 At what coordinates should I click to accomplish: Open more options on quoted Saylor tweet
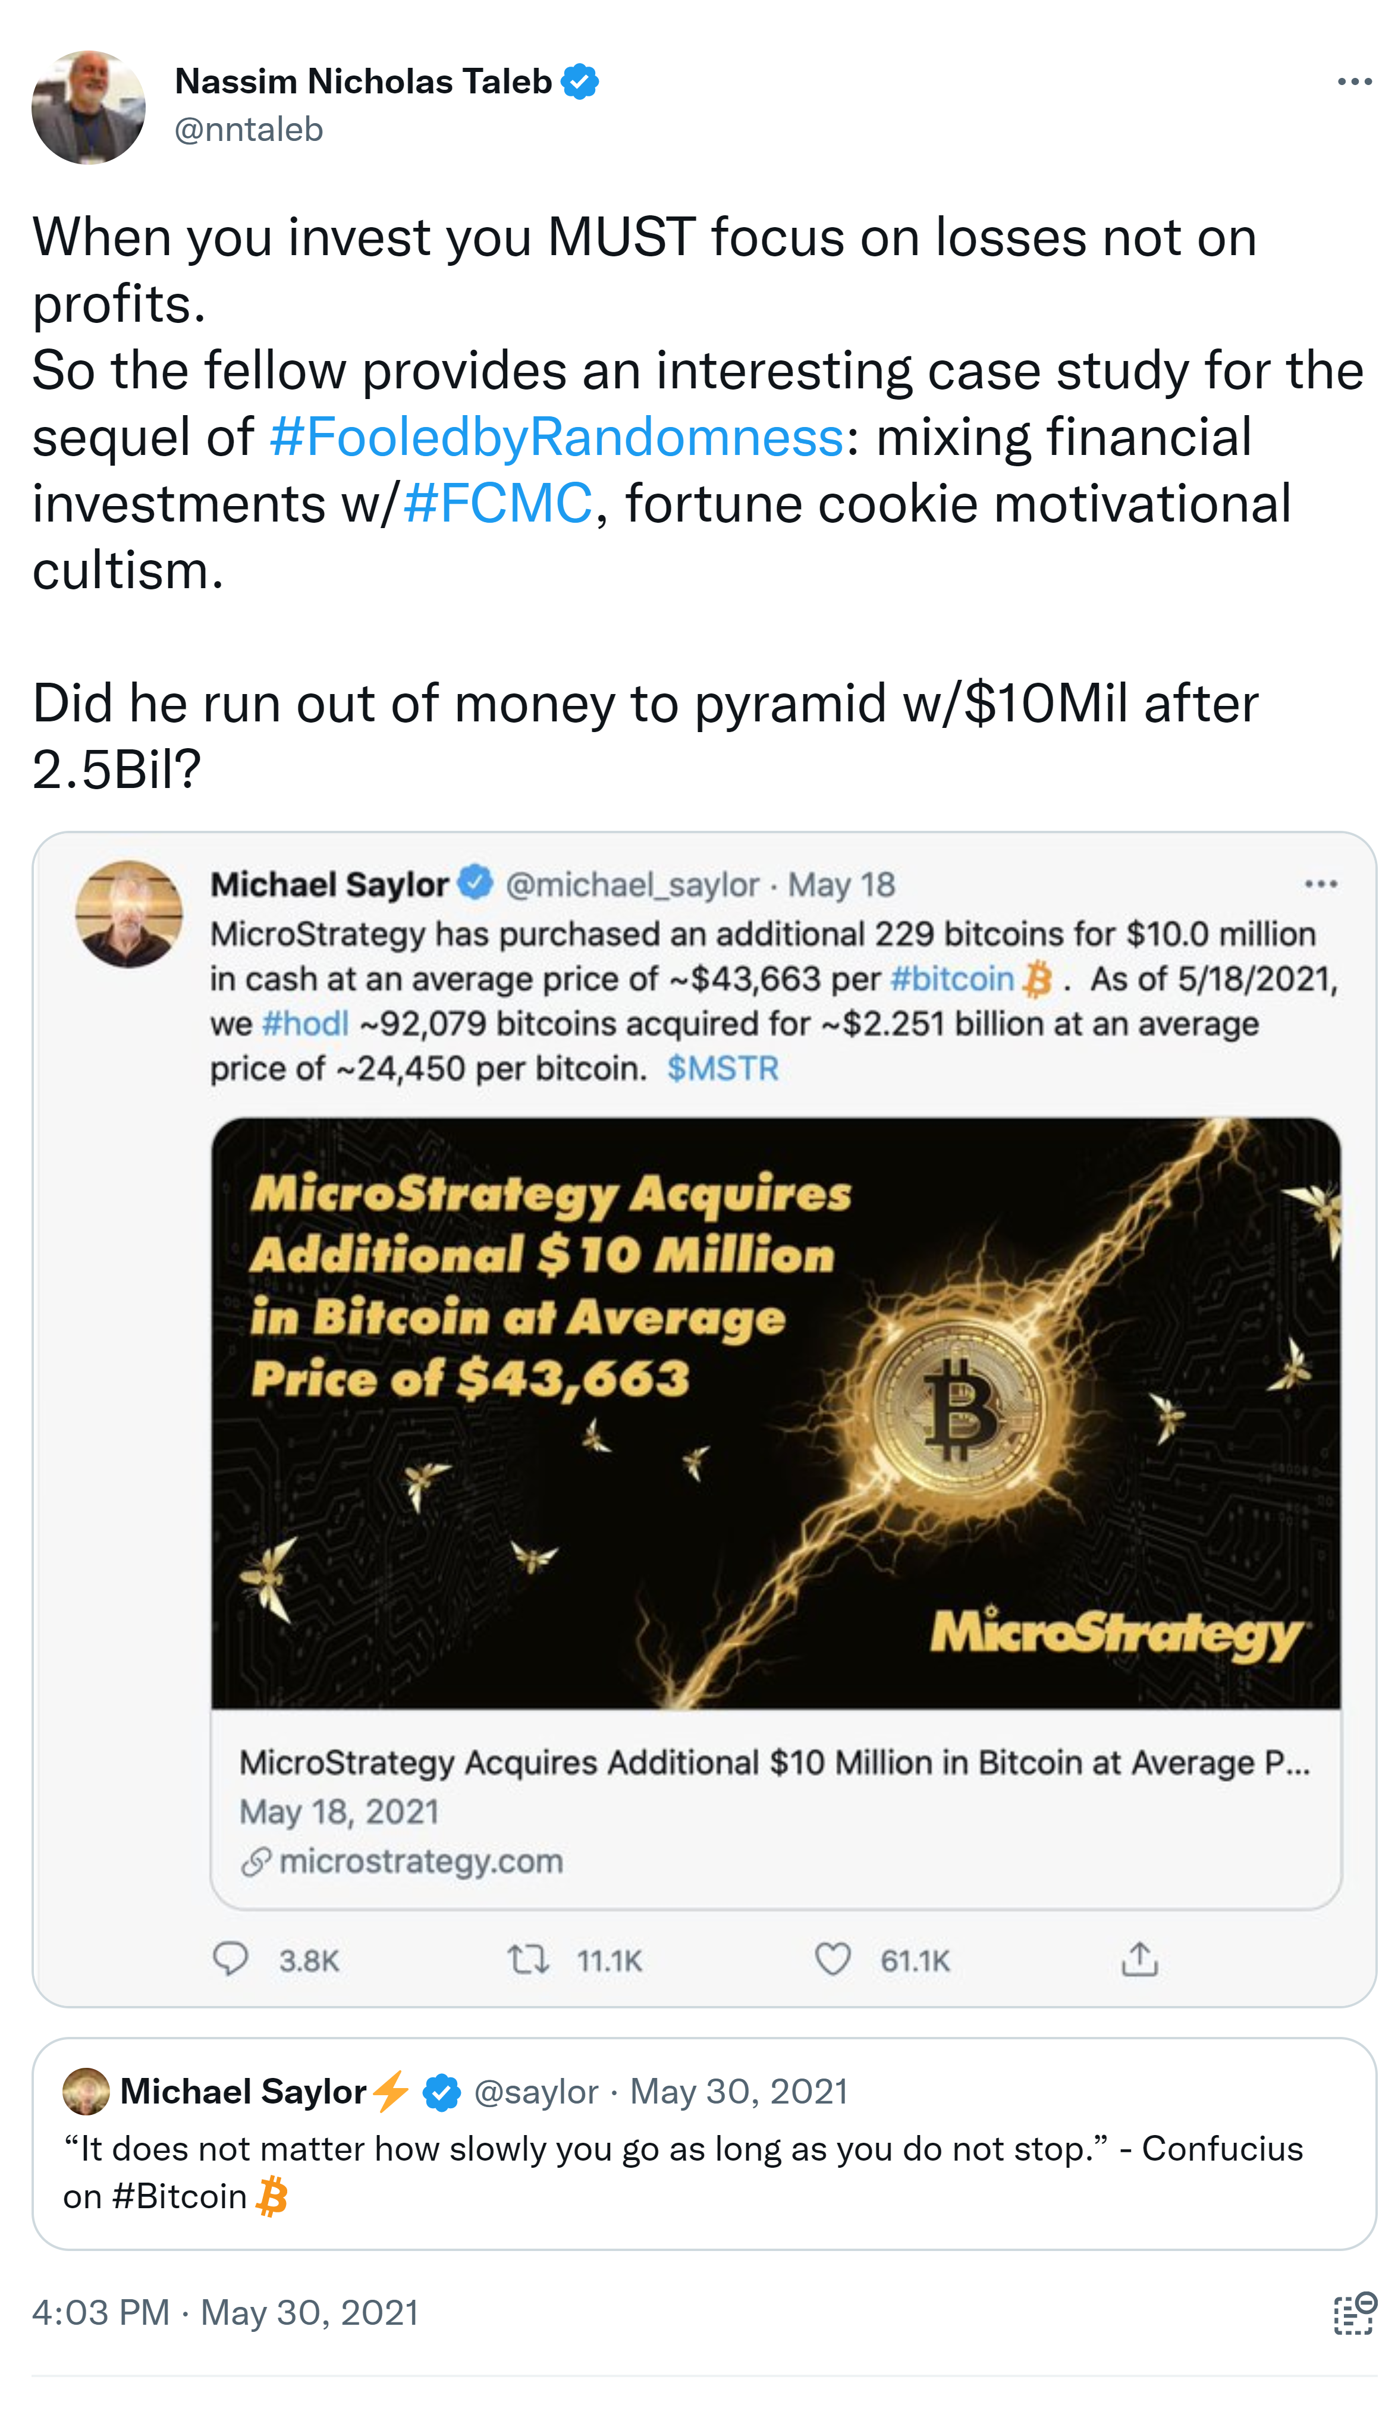tap(1321, 884)
